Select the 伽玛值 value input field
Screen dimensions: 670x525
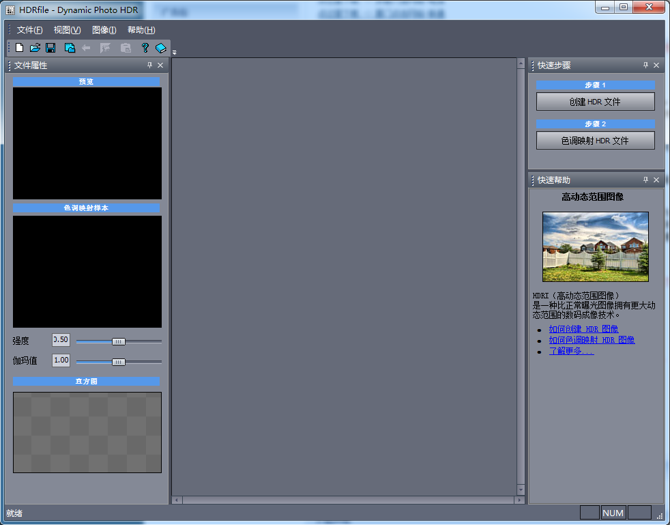pos(60,361)
